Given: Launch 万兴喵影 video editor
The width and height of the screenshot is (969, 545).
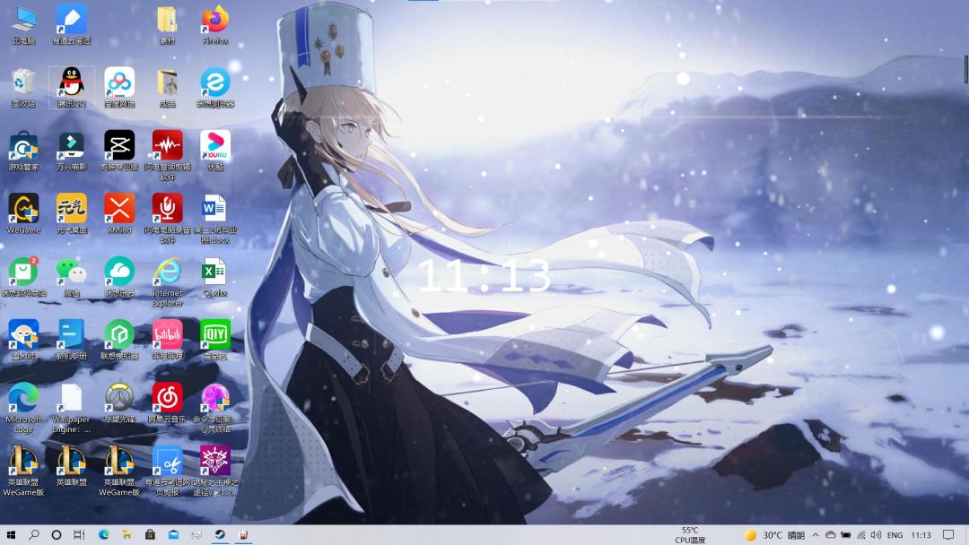Looking at the screenshot, I should [72, 151].
